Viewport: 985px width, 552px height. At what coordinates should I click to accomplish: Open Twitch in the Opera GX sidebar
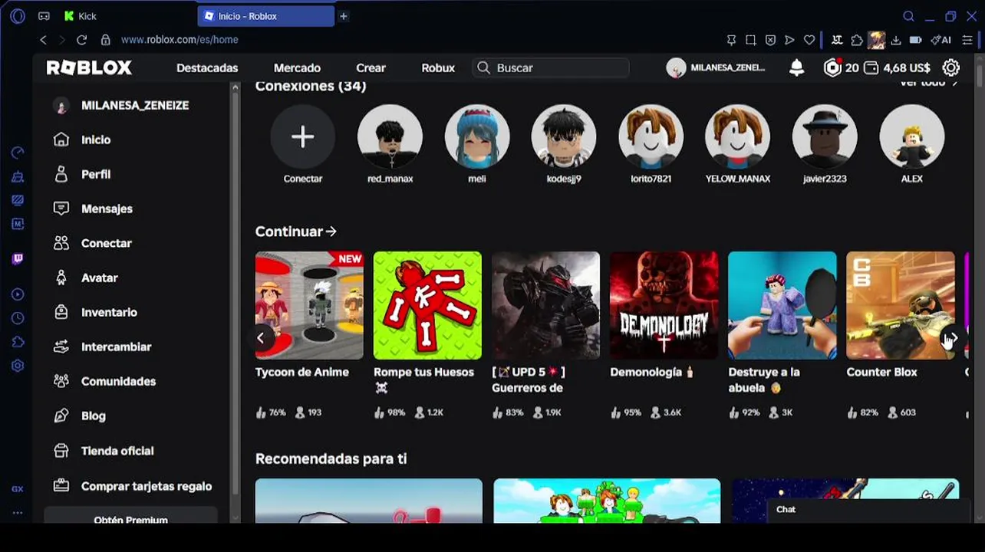pos(18,259)
